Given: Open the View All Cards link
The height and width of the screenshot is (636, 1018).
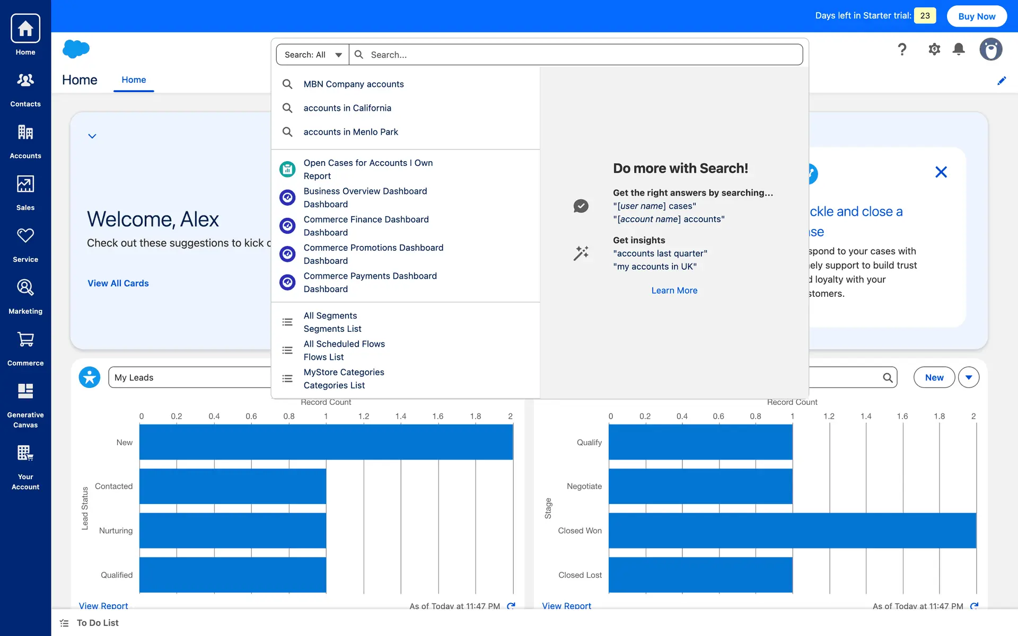Looking at the screenshot, I should tap(118, 284).
